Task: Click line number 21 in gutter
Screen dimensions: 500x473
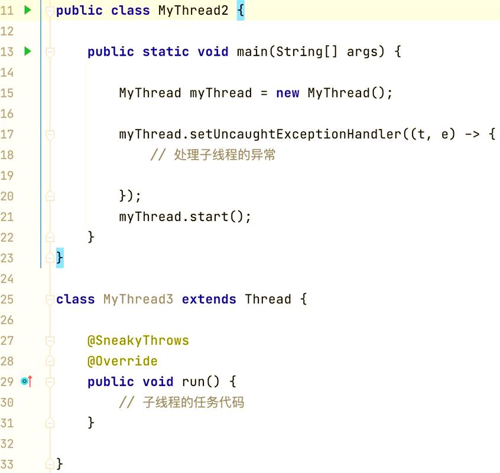Action: (7, 217)
